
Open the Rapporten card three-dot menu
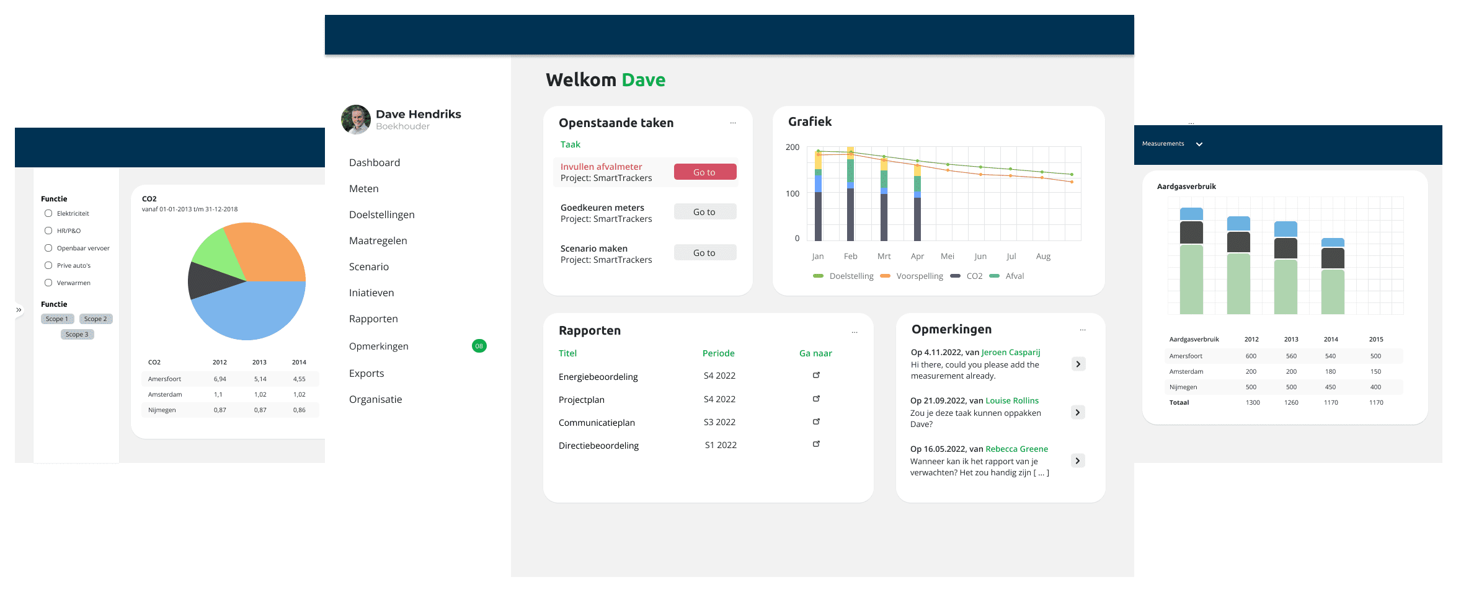click(854, 332)
